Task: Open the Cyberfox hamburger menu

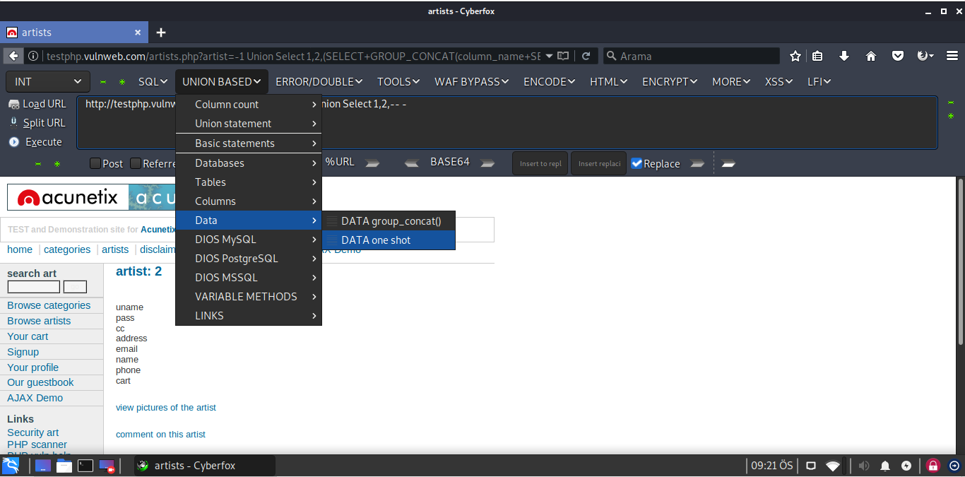Action: pyautogui.click(x=952, y=56)
